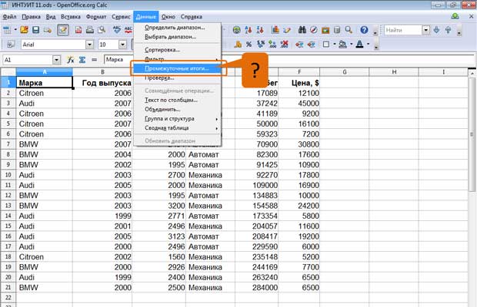This screenshot has width=477, height=307.
Task: Add decimal place icon
Action: pyautogui.click(x=272, y=45)
